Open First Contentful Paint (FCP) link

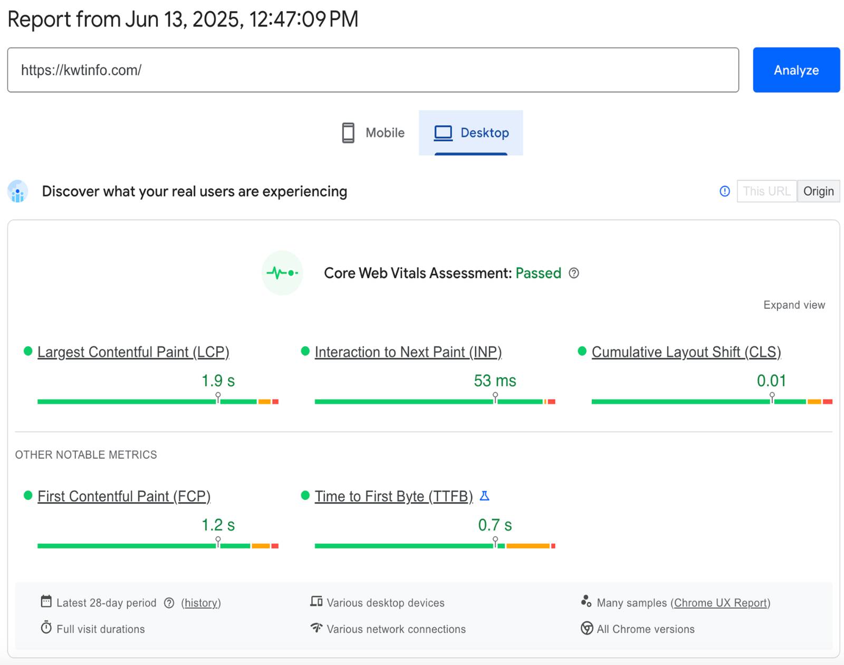[124, 496]
